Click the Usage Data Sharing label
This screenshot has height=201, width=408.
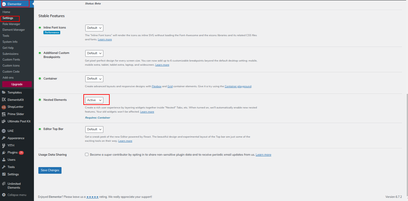(52, 155)
